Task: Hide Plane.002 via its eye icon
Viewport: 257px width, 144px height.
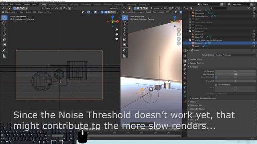Action: tap(254, 37)
